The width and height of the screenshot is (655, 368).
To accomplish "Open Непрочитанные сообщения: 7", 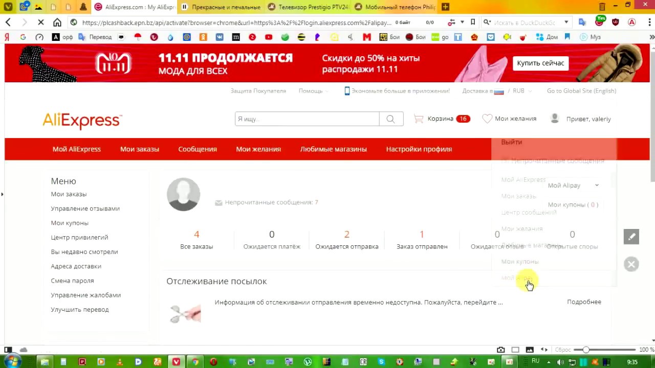I will pyautogui.click(x=267, y=202).
